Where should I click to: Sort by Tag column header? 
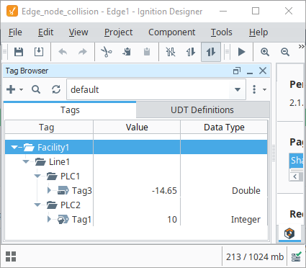point(49,127)
